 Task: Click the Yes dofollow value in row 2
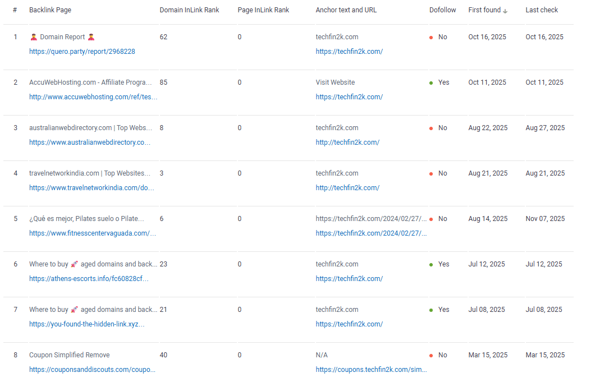pos(443,82)
